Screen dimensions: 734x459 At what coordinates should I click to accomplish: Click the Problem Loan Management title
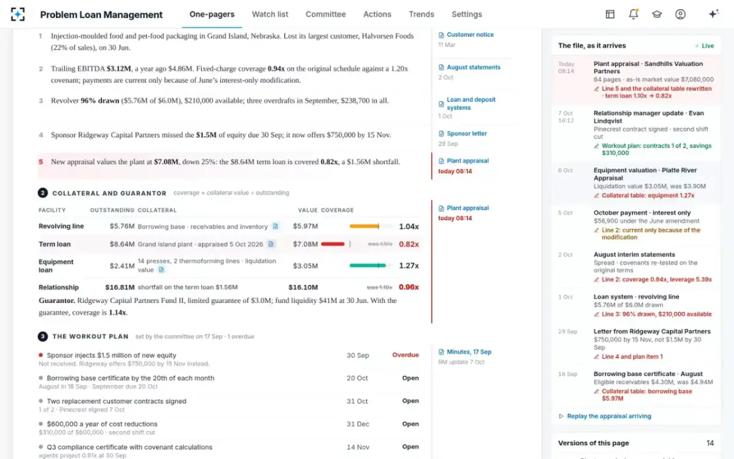coord(102,15)
